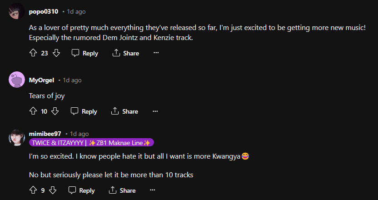Click mimibee97's avatar picture
Viewport: 378px width, 200px height.
point(17,137)
